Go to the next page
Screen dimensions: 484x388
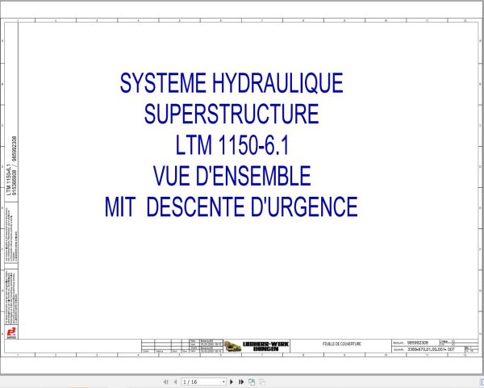pos(232,382)
